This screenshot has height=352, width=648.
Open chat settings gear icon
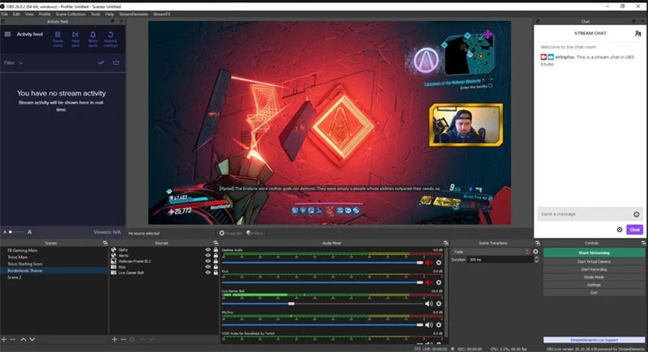coord(620,230)
